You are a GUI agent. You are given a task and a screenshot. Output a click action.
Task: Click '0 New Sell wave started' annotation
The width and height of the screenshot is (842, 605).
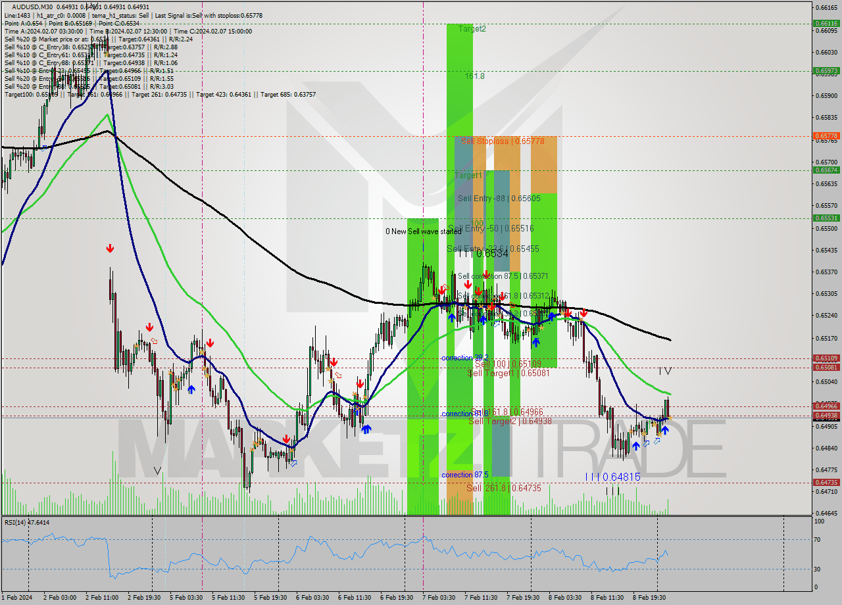pyautogui.click(x=424, y=231)
